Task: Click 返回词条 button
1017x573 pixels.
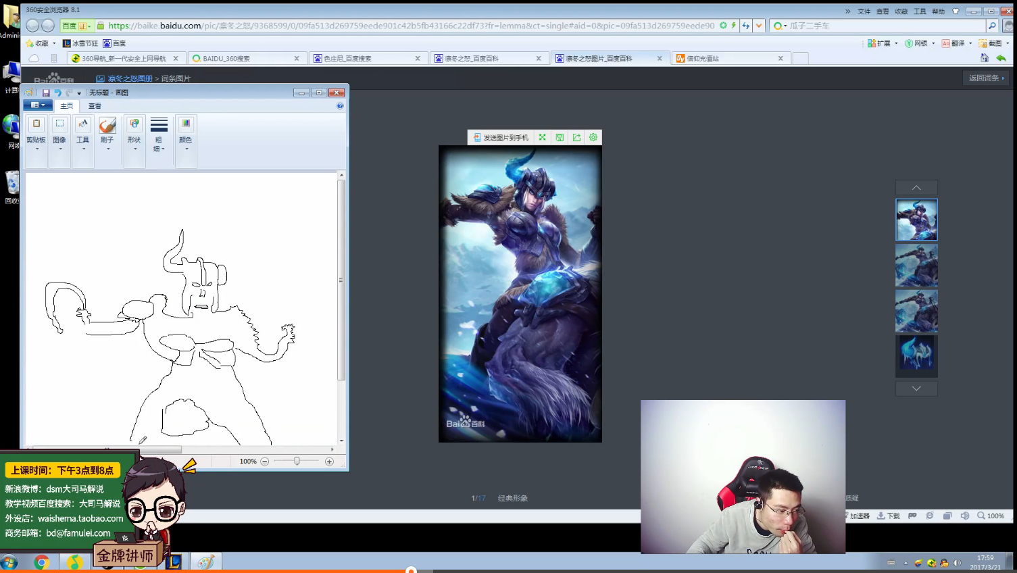Action: pos(987,78)
